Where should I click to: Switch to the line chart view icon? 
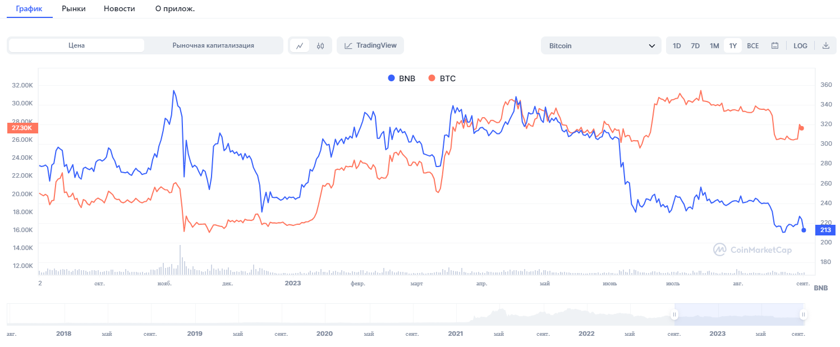tap(300, 45)
